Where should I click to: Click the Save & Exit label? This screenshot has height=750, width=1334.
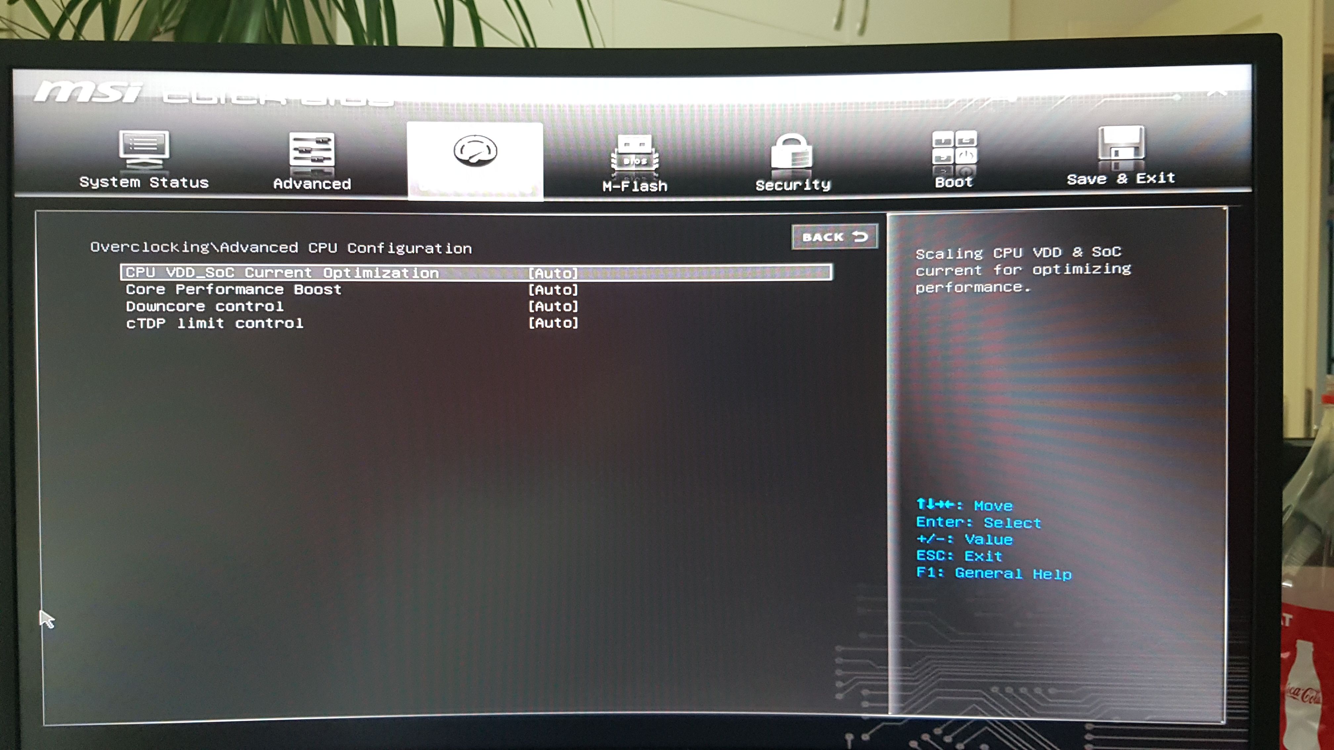click(1121, 179)
